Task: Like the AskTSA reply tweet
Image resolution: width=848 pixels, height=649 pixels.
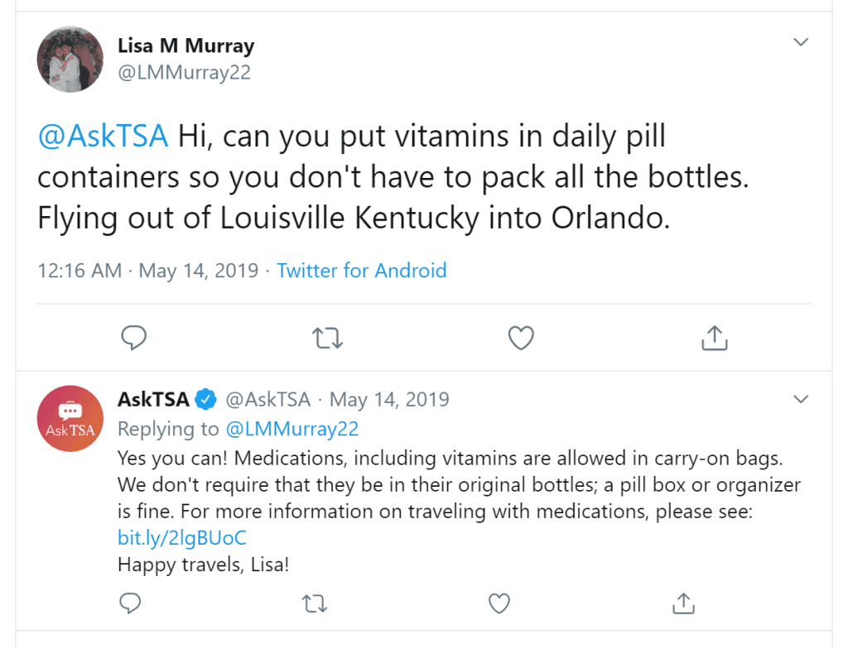Action: [499, 603]
